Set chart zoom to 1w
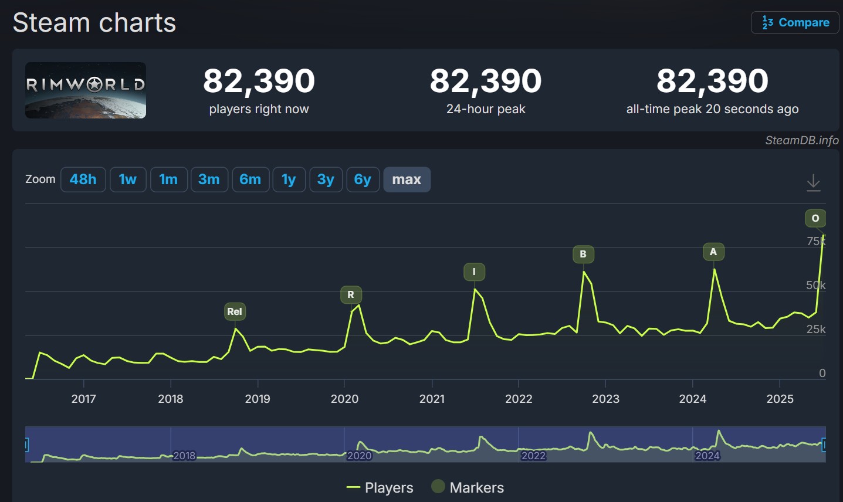Viewport: 843px width, 502px height. [128, 179]
